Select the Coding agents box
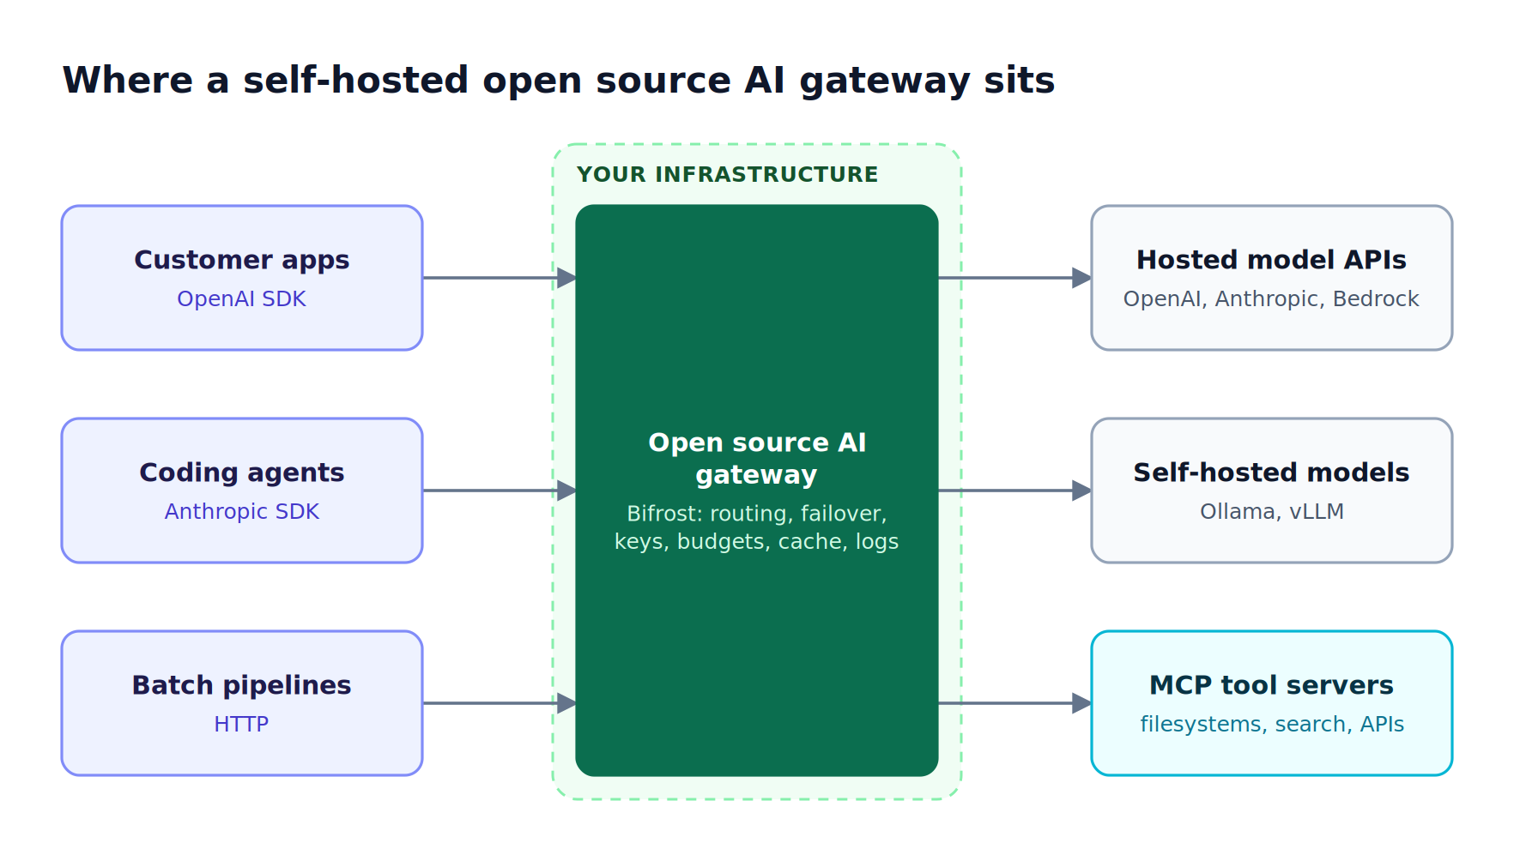Screen dimensions: 1514x861 click(x=242, y=491)
